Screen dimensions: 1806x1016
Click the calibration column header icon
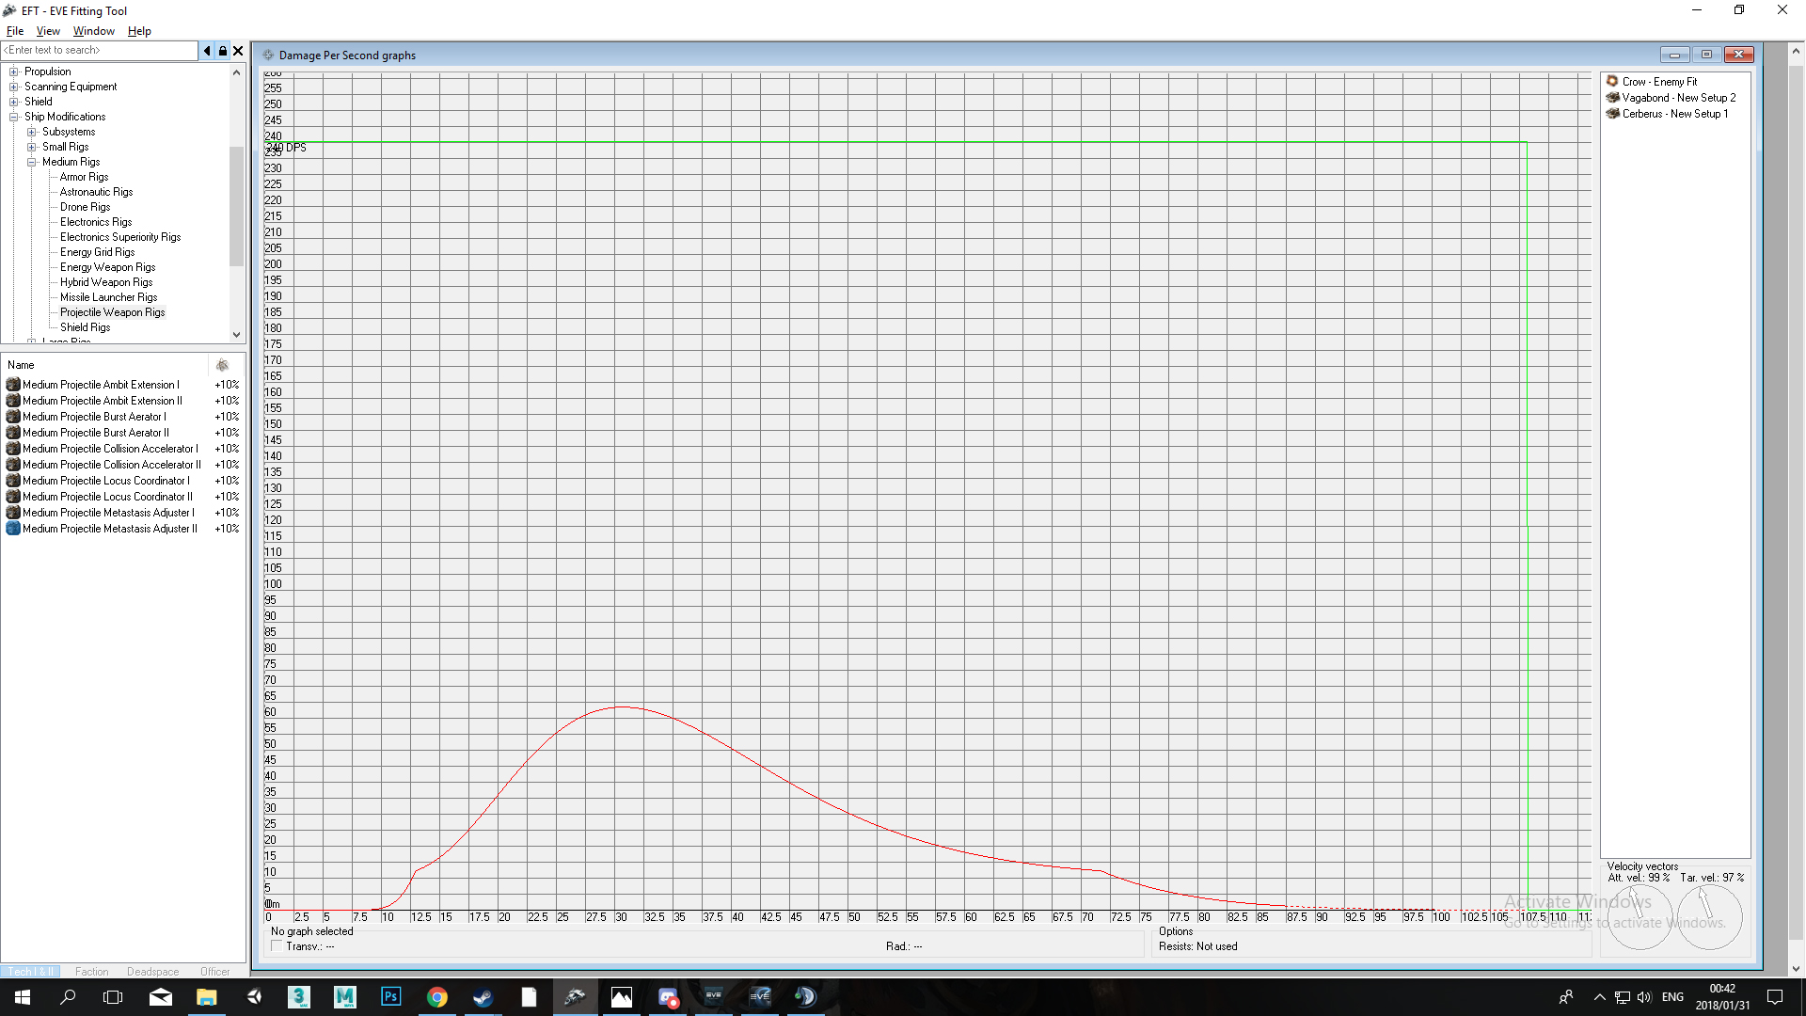click(222, 365)
